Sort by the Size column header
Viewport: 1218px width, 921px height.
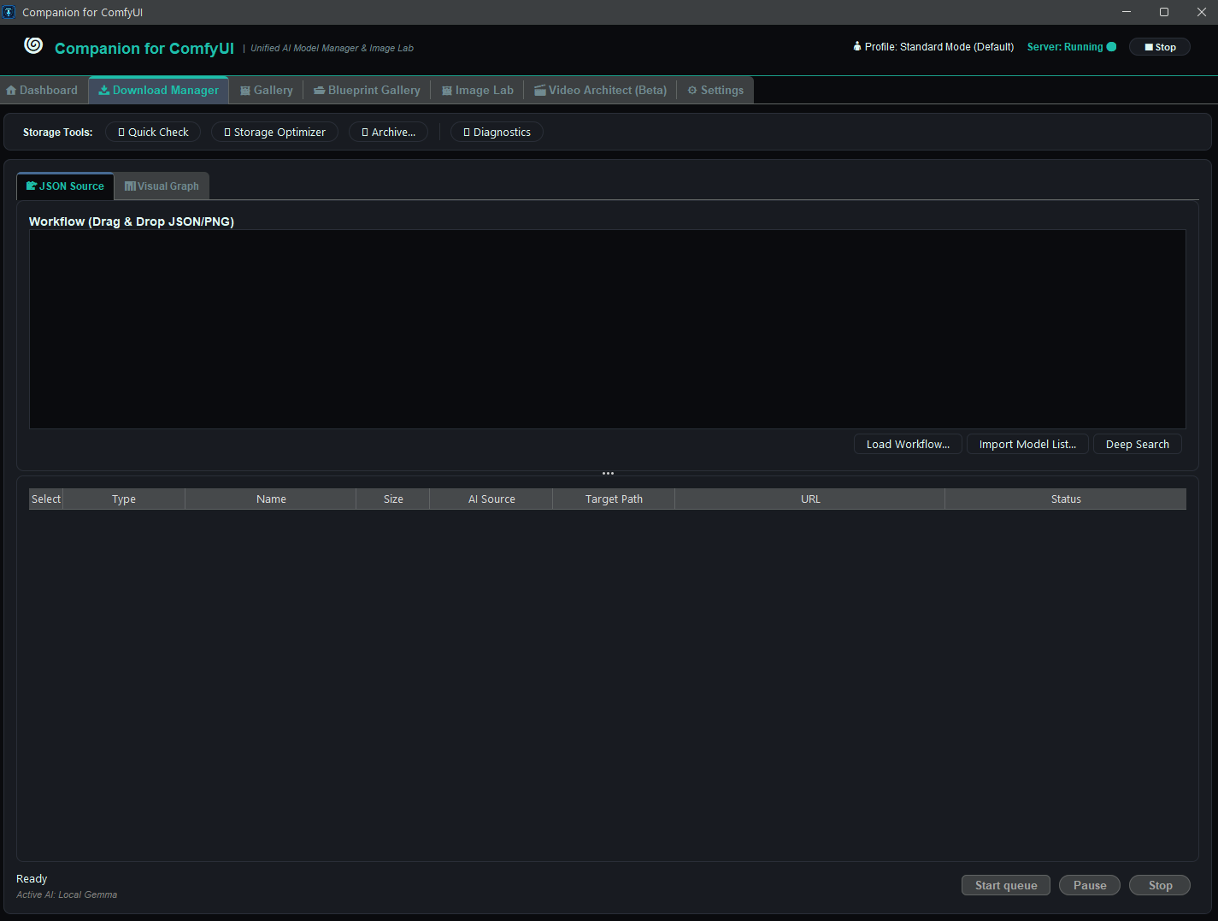(393, 499)
